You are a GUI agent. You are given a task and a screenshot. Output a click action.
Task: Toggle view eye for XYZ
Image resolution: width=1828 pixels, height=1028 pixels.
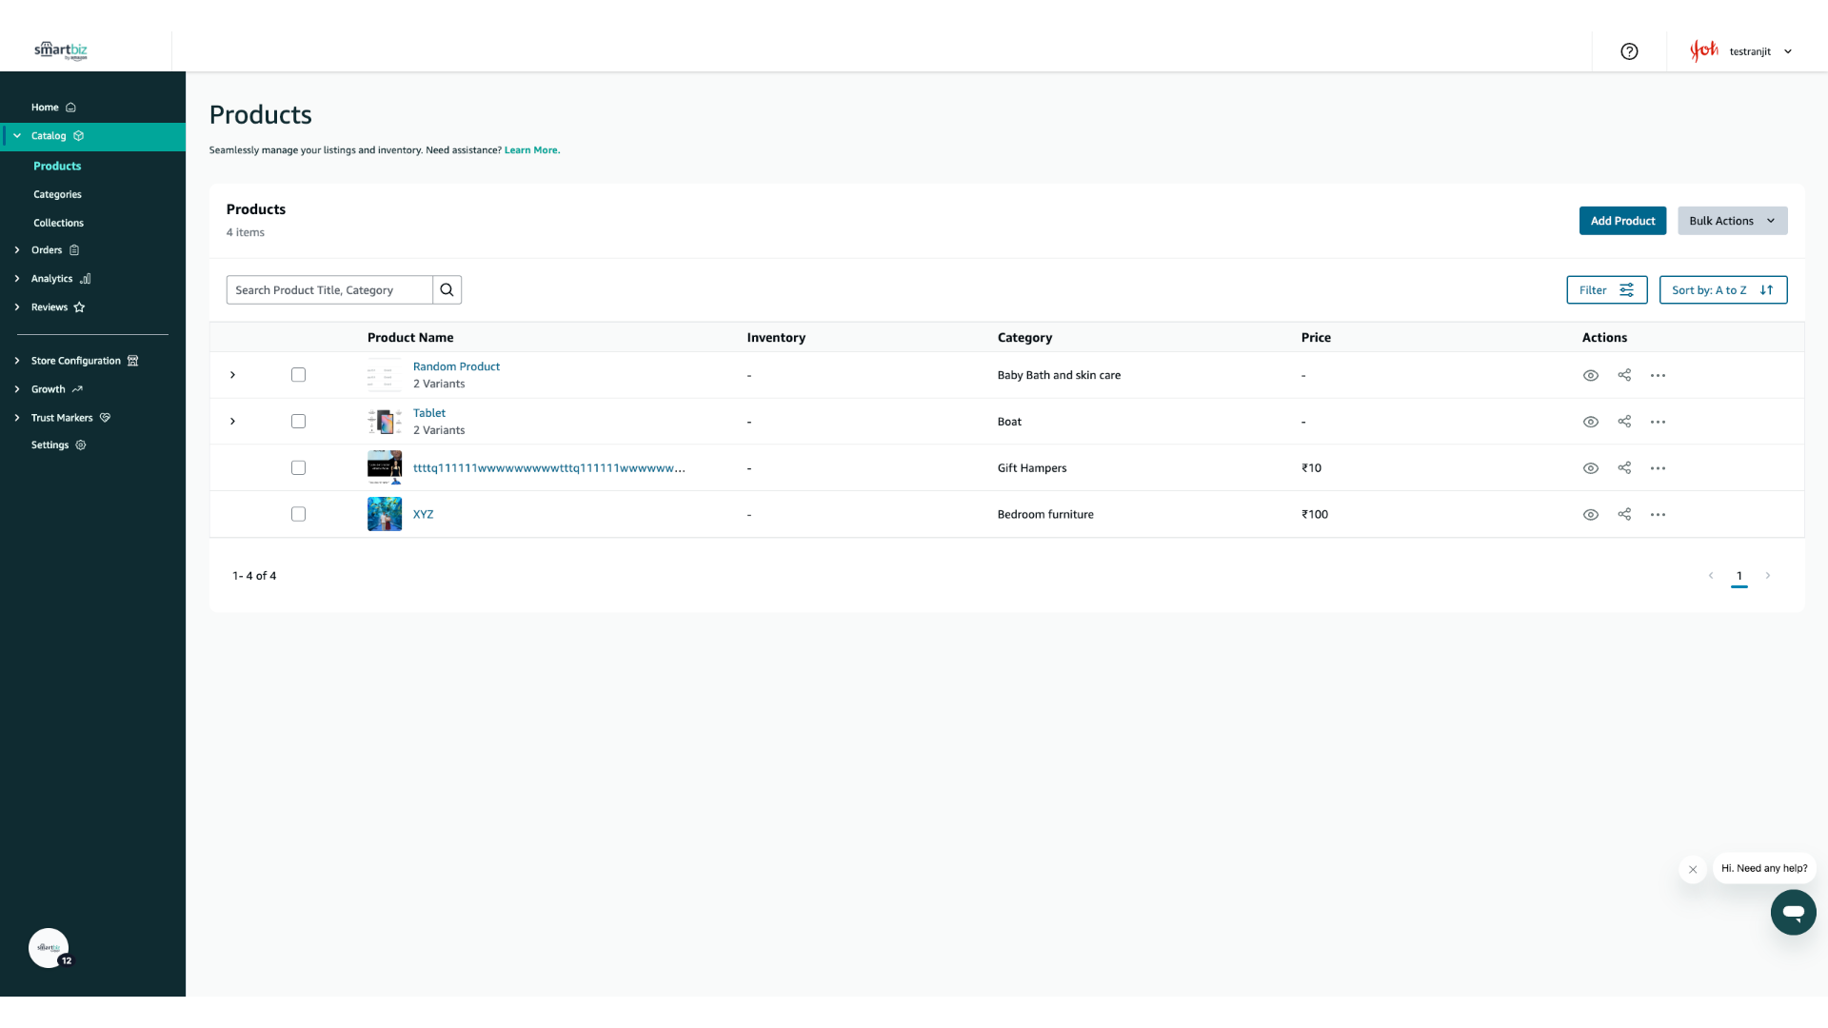point(1590,515)
